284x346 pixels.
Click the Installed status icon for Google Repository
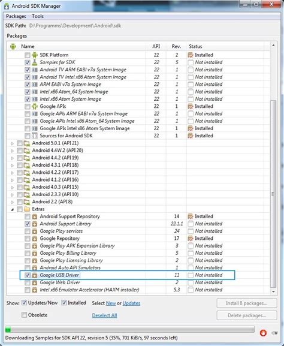coord(191,239)
